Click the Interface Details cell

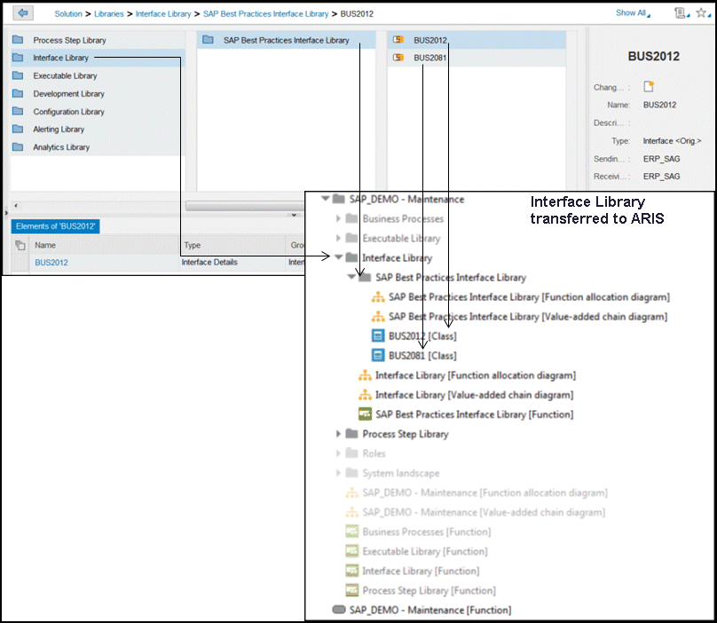pyautogui.click(x=209, y=262)
